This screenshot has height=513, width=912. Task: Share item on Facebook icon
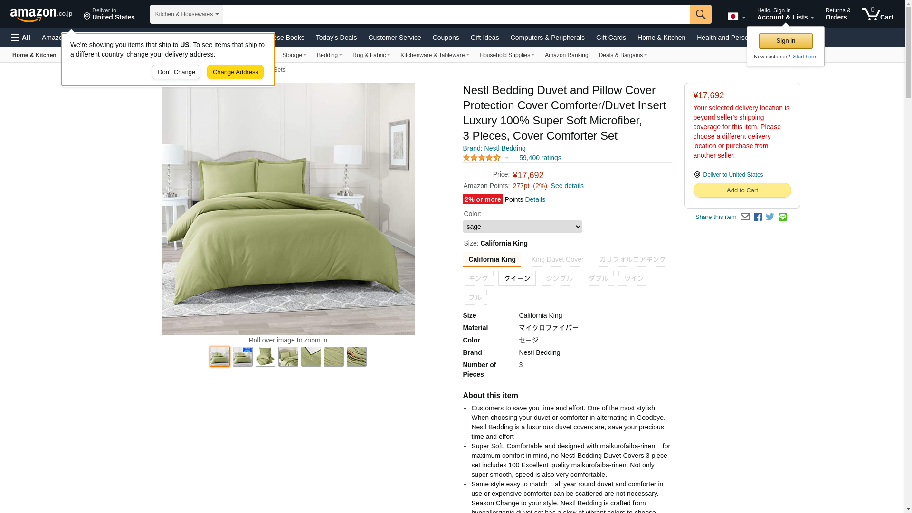pos(758,217)
